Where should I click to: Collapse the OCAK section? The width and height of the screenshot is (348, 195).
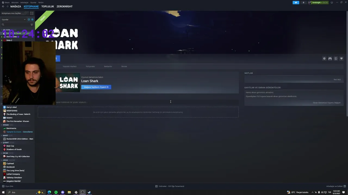[2, 153]
